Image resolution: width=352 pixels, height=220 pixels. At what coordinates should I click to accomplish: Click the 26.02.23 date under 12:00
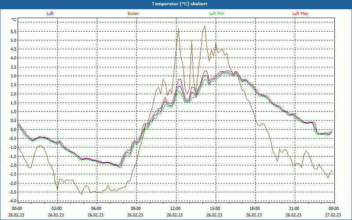174,215
